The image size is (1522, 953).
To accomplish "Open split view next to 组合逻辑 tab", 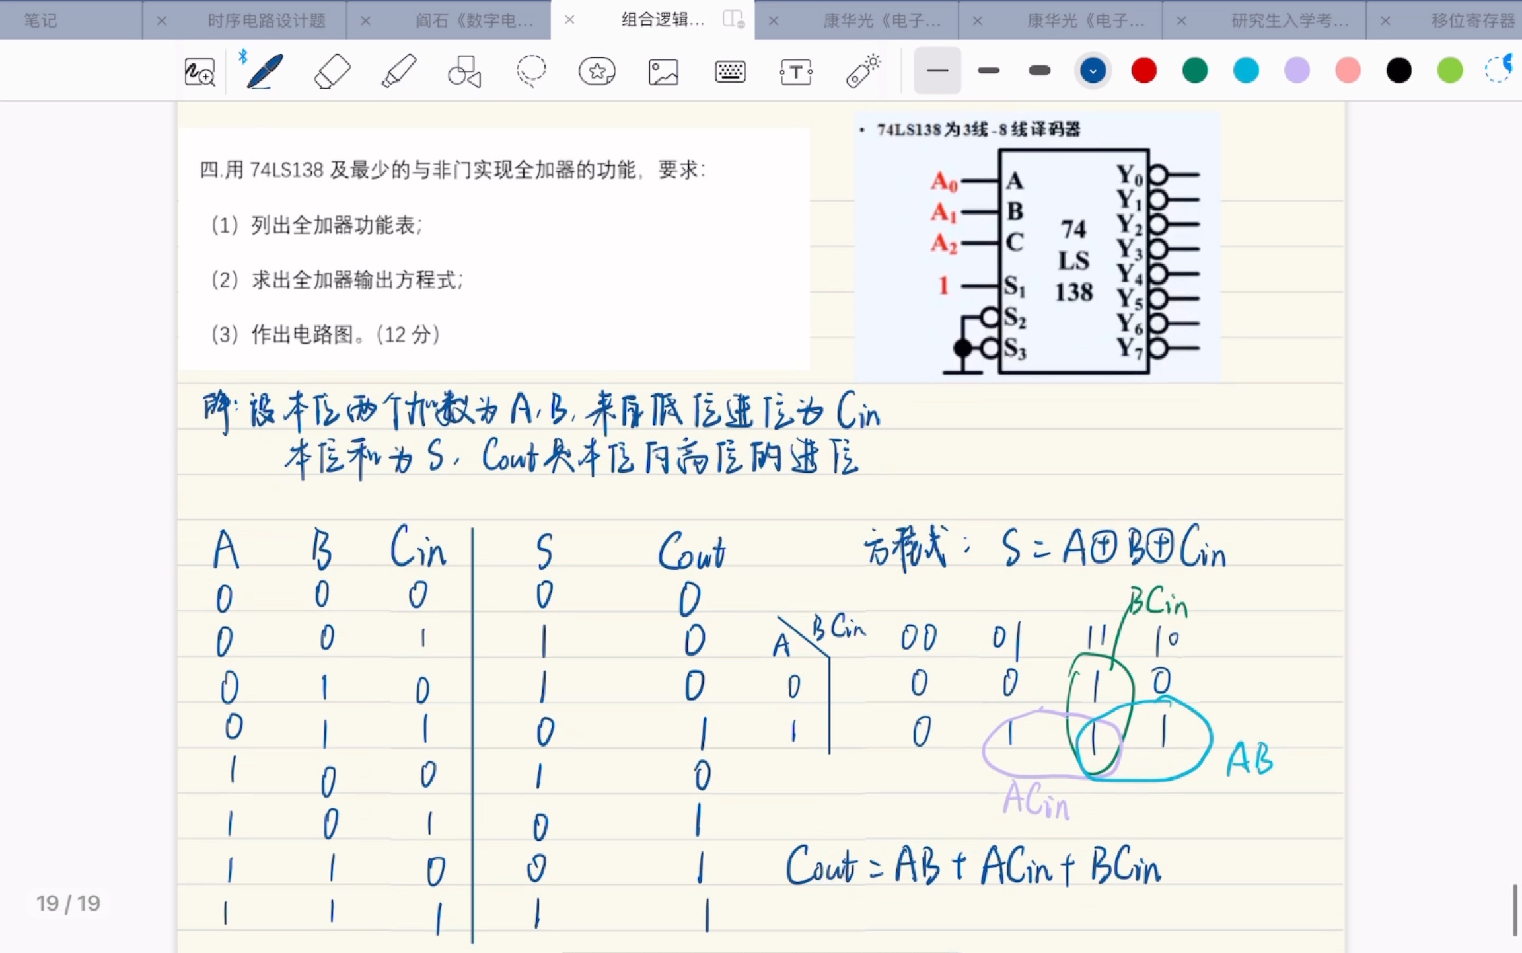I will pyautogui.click(x=732, y=20).
